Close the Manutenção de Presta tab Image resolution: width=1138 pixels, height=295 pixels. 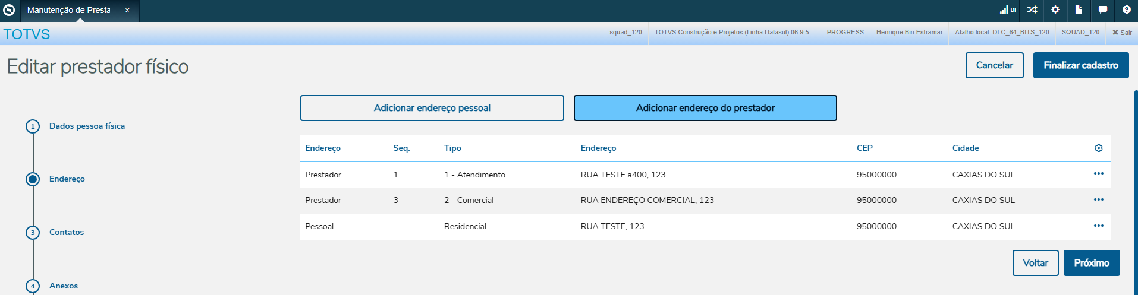pos(127,11)
